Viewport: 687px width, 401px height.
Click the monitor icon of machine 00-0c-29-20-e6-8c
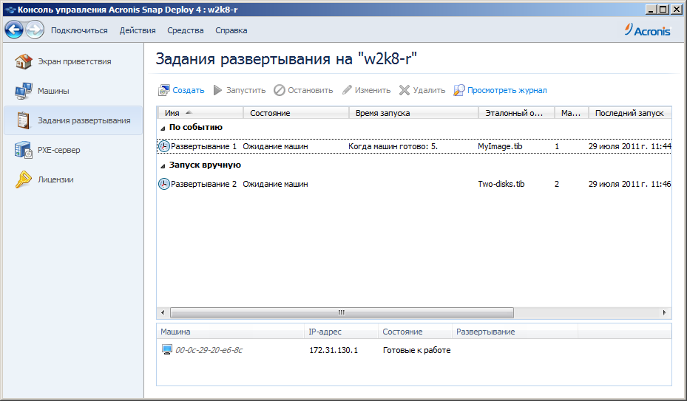click(167, 350)
